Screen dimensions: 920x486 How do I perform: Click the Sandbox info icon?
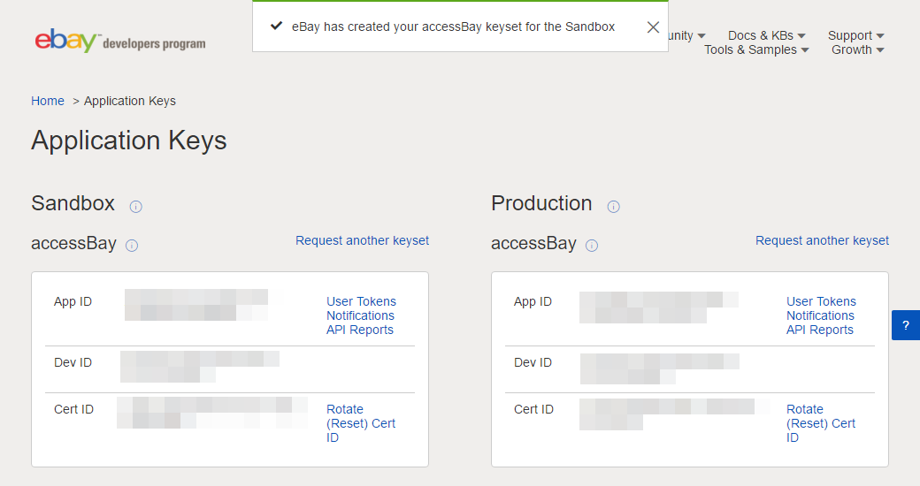click(135, 207)
